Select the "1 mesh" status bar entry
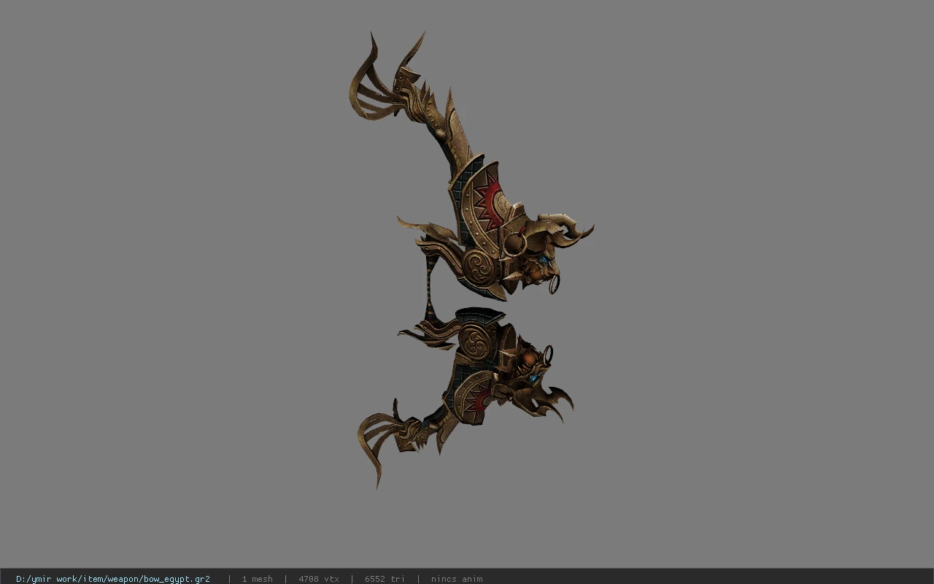Screen dimensions: 934x584 tap(257, 579)
